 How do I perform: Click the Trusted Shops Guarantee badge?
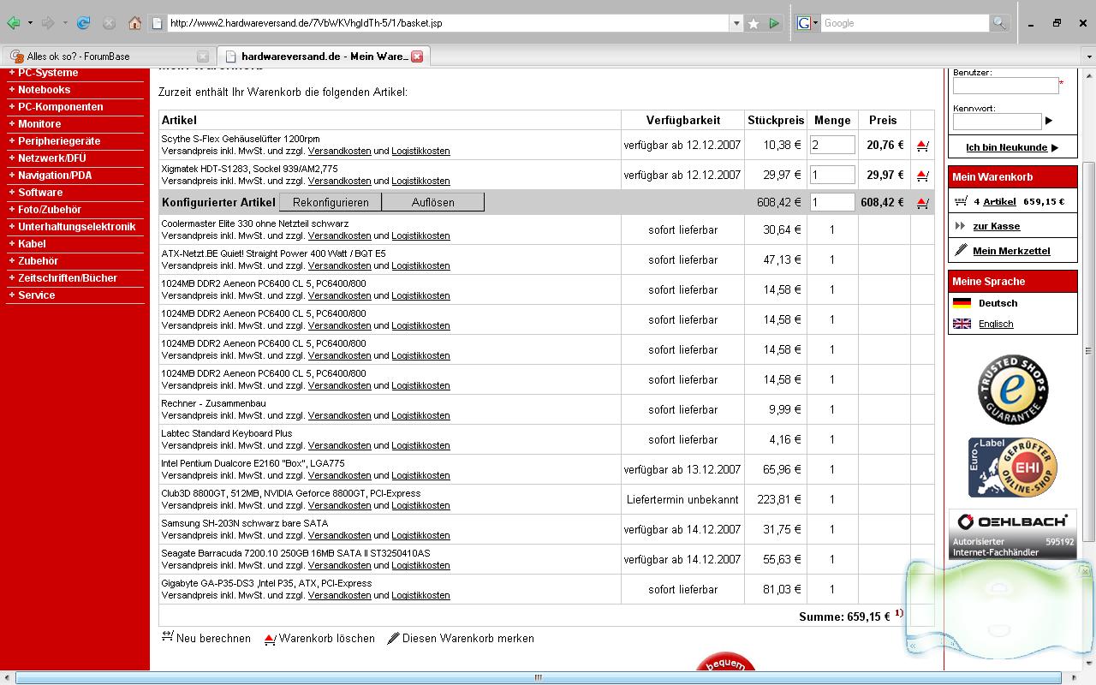pos(1013,390)
